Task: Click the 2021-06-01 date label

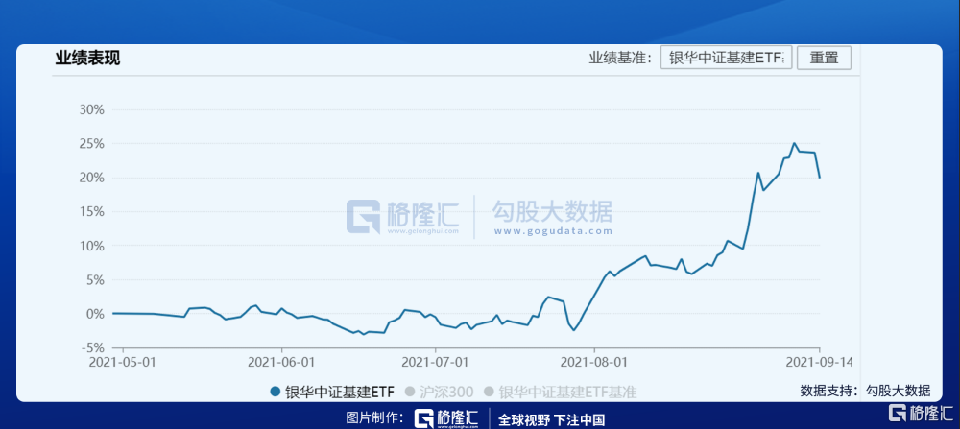Action: tap(281, 361)
